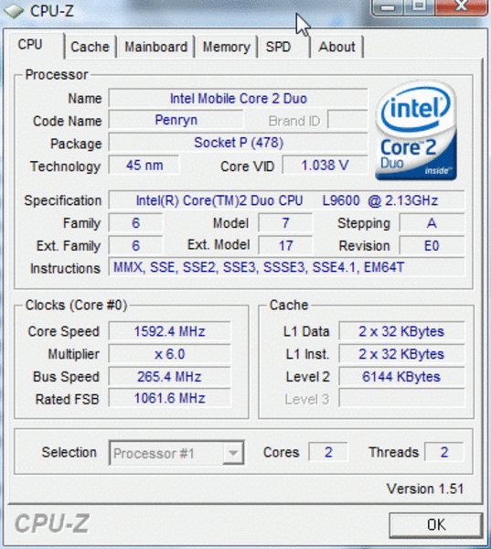Viewport: 491px width, 549px height.
Task: Click the Level 2 cache value field
Action: [401, 377]
